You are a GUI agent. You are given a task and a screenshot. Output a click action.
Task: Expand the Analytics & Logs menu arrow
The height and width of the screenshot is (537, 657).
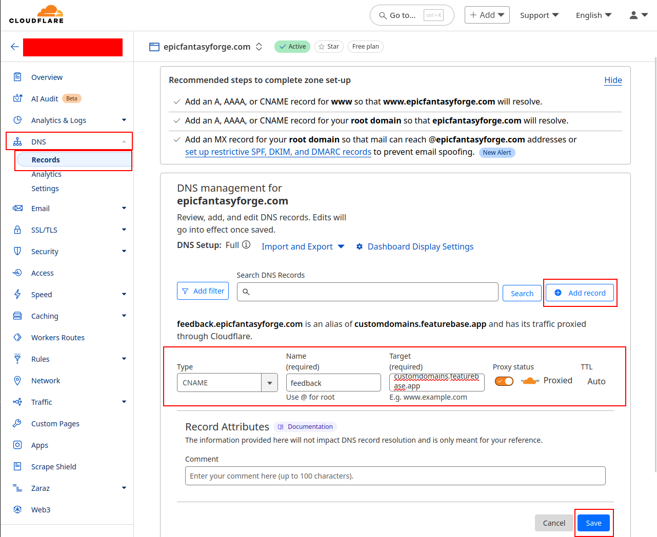(x=124, y=120)
